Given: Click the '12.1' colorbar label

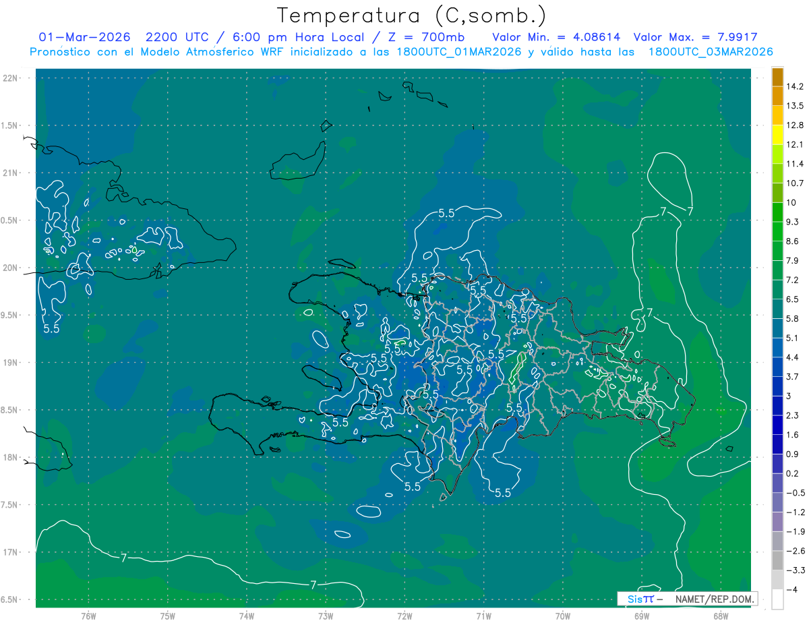Looking at the screenshot, I should [796, 144].
